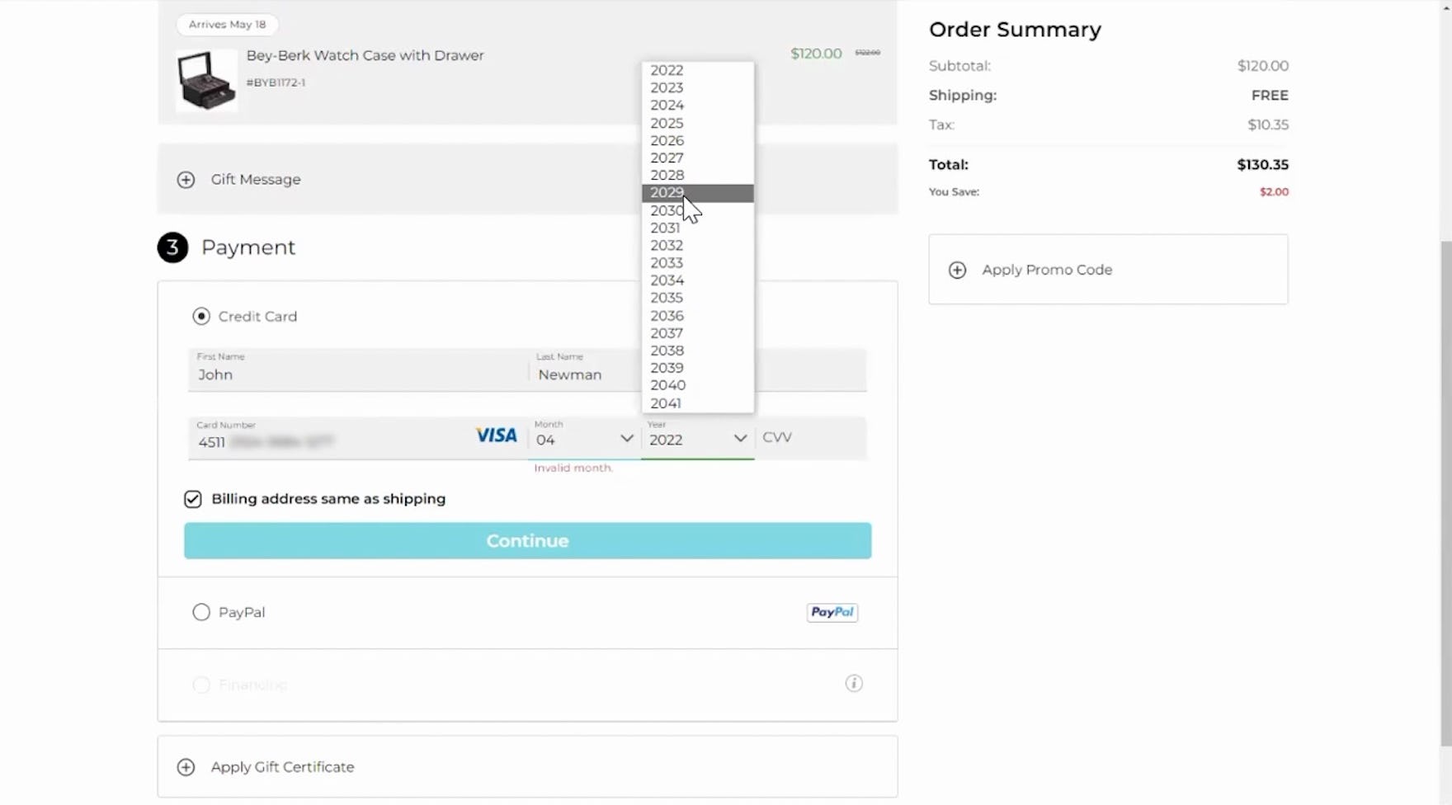
Task: Expand the Gift Message section
Action: click(x=256, y=180)
